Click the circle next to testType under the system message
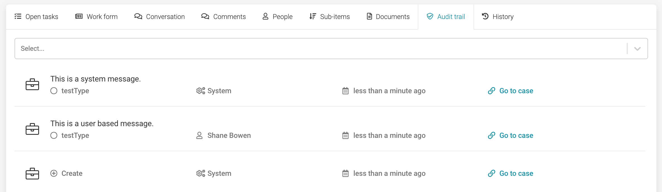This screenshot has width=662, height=192. point(54,91)
